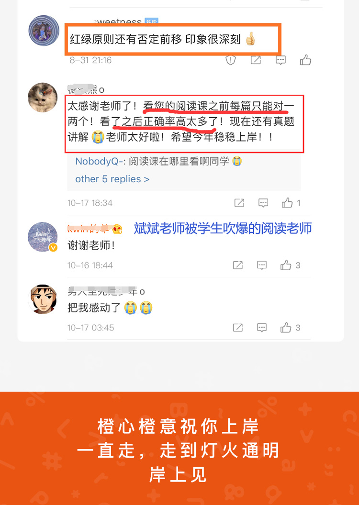The height and width of the screenshot is (505, 359).
Task: Expand other 5 replies
Action: click(112, 179)
